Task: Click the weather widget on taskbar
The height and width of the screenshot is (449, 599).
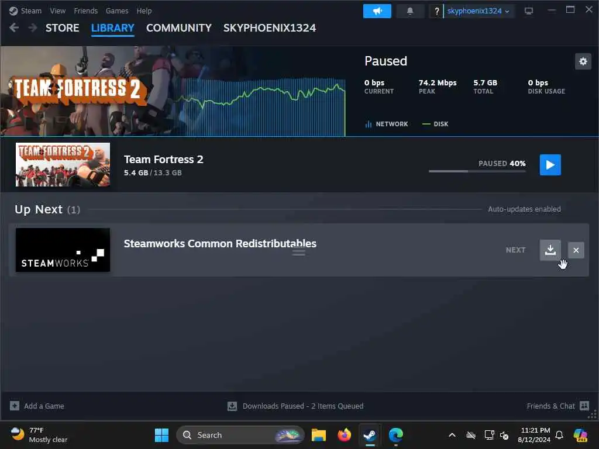Action: (x=39, y=435)
